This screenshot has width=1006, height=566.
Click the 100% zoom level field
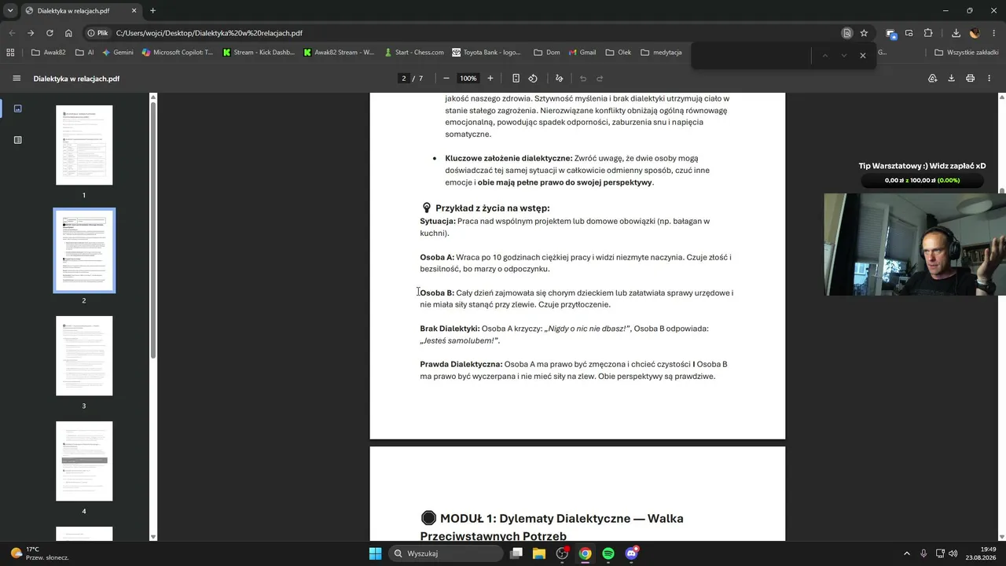468,79
